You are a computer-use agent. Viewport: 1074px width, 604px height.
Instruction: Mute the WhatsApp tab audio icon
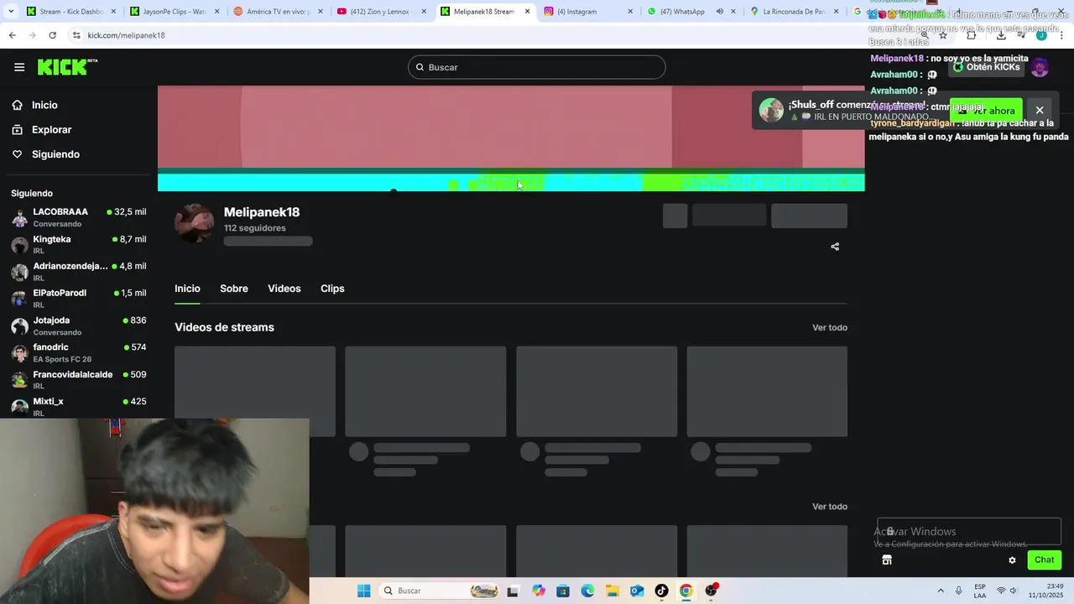(x=720, y=12)
